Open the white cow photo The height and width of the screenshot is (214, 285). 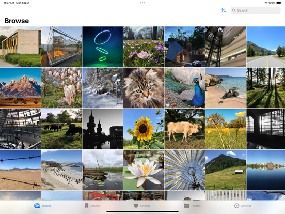[x=185, y=129]
